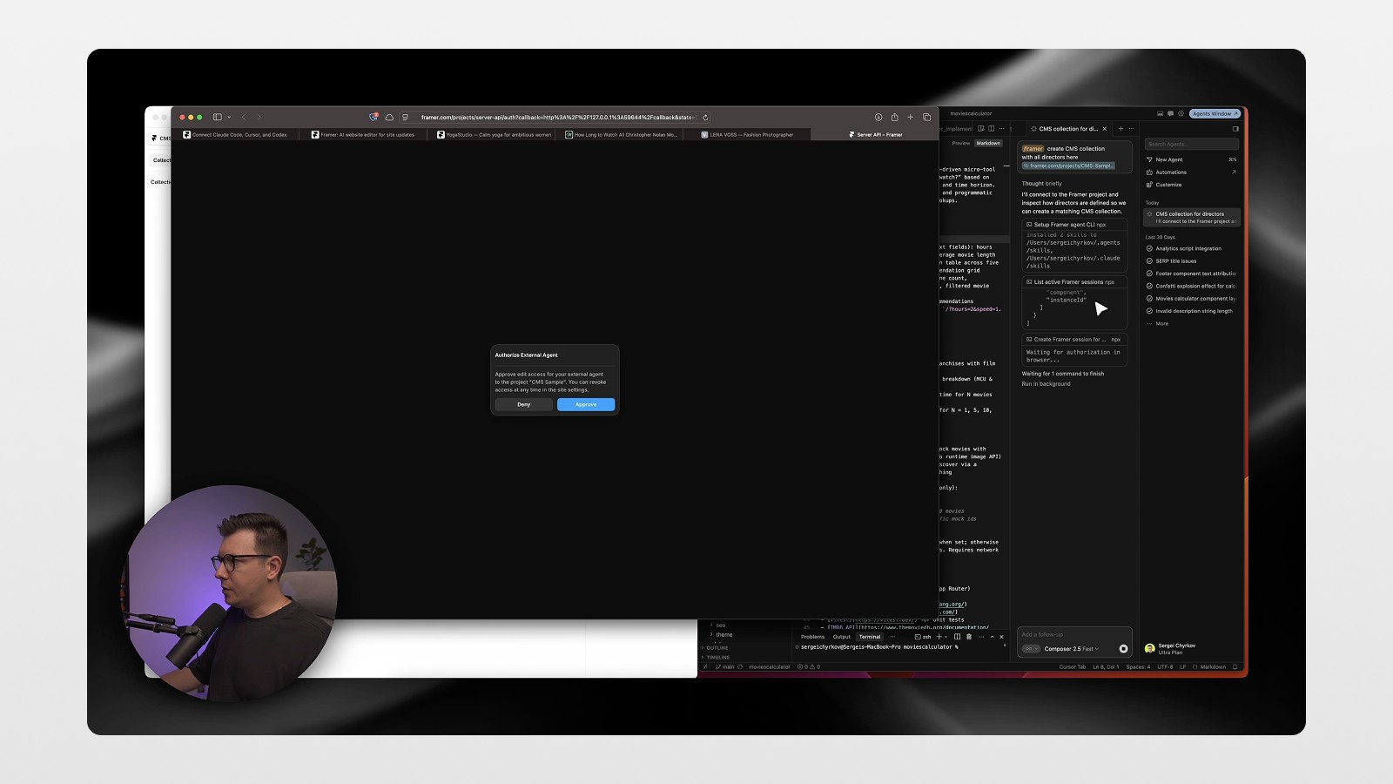Screen dimensions: 1393x784
Task: Click the iCloud icon in Safari toolbar
Action: point(389,117)
